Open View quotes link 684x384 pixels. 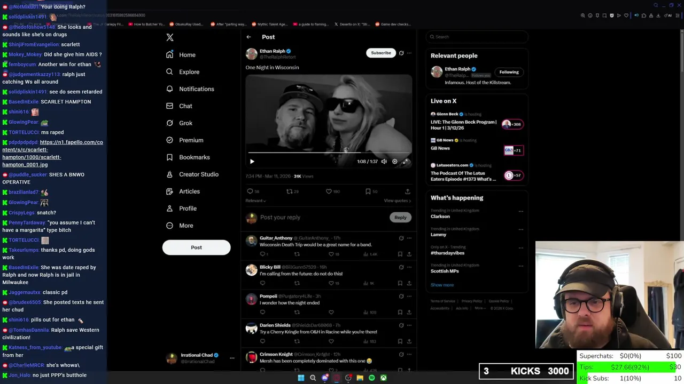click(x=398, y=201)
